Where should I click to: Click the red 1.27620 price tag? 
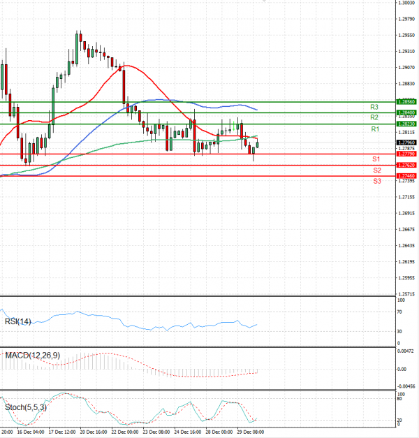pyautogui.click(x=406, y=165)
